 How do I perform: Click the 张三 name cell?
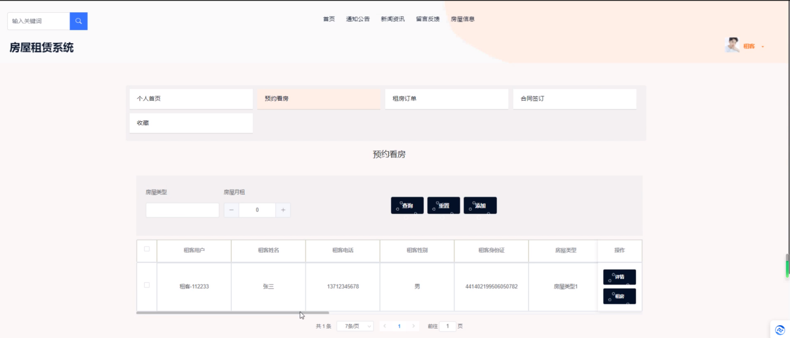pyautogui.click(x=268, y=287)
